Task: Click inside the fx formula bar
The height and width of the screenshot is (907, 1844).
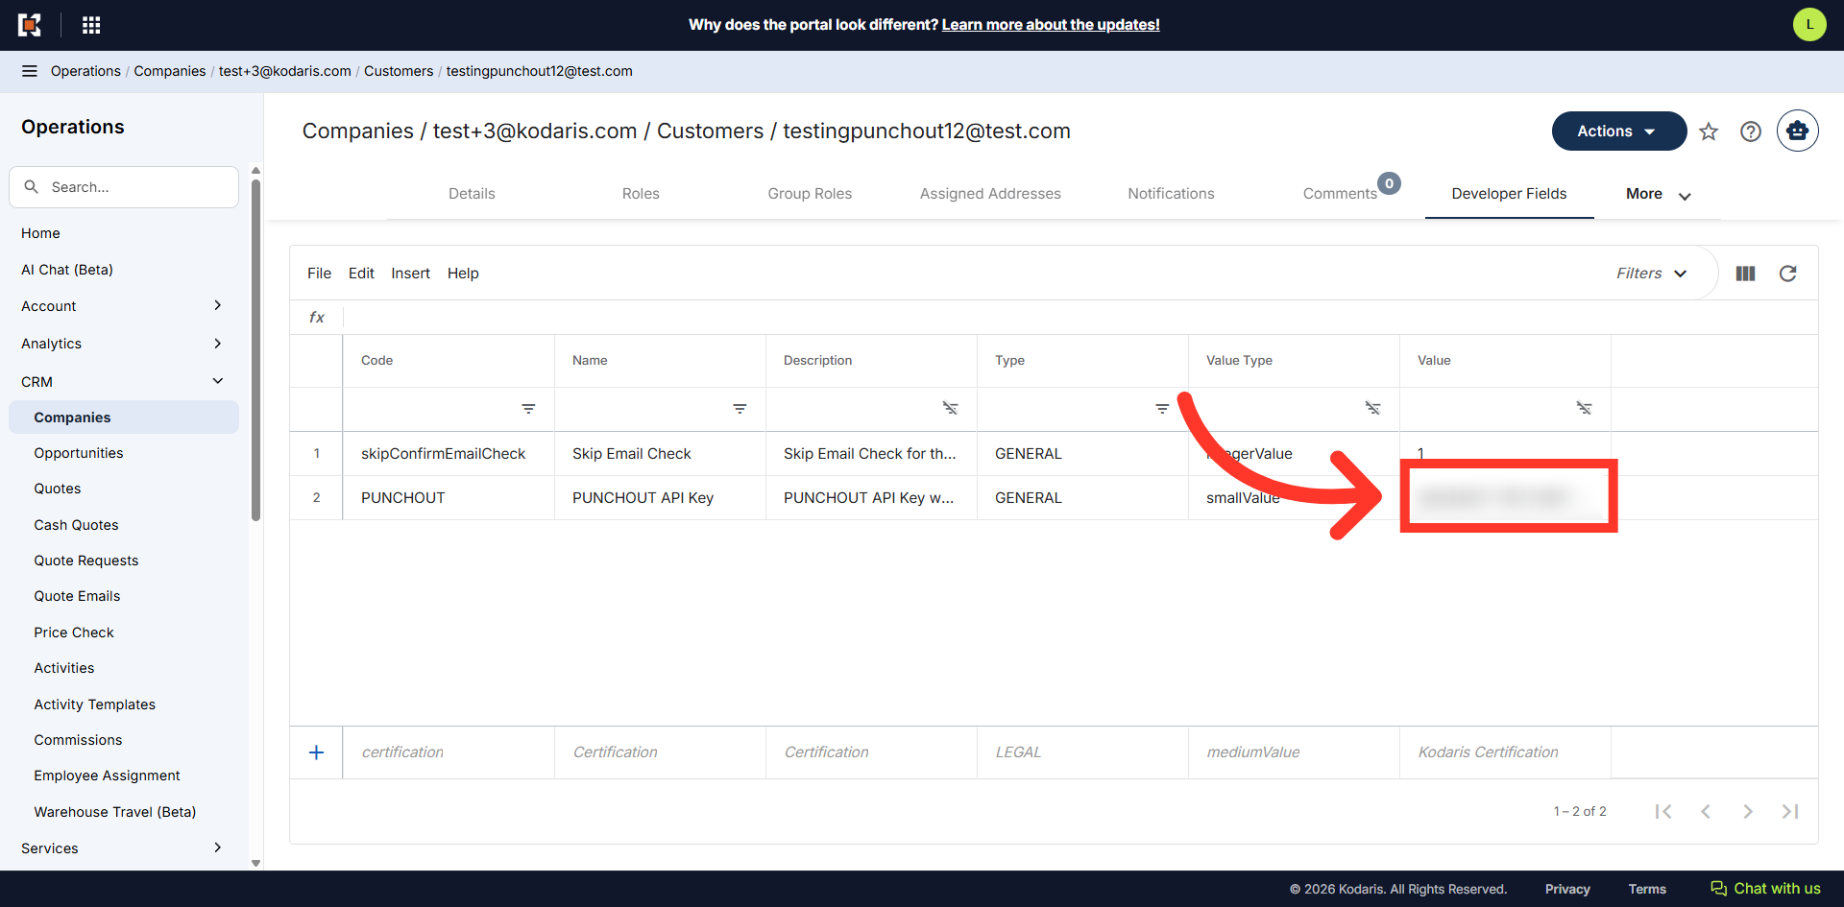Action: (1080, 318)
